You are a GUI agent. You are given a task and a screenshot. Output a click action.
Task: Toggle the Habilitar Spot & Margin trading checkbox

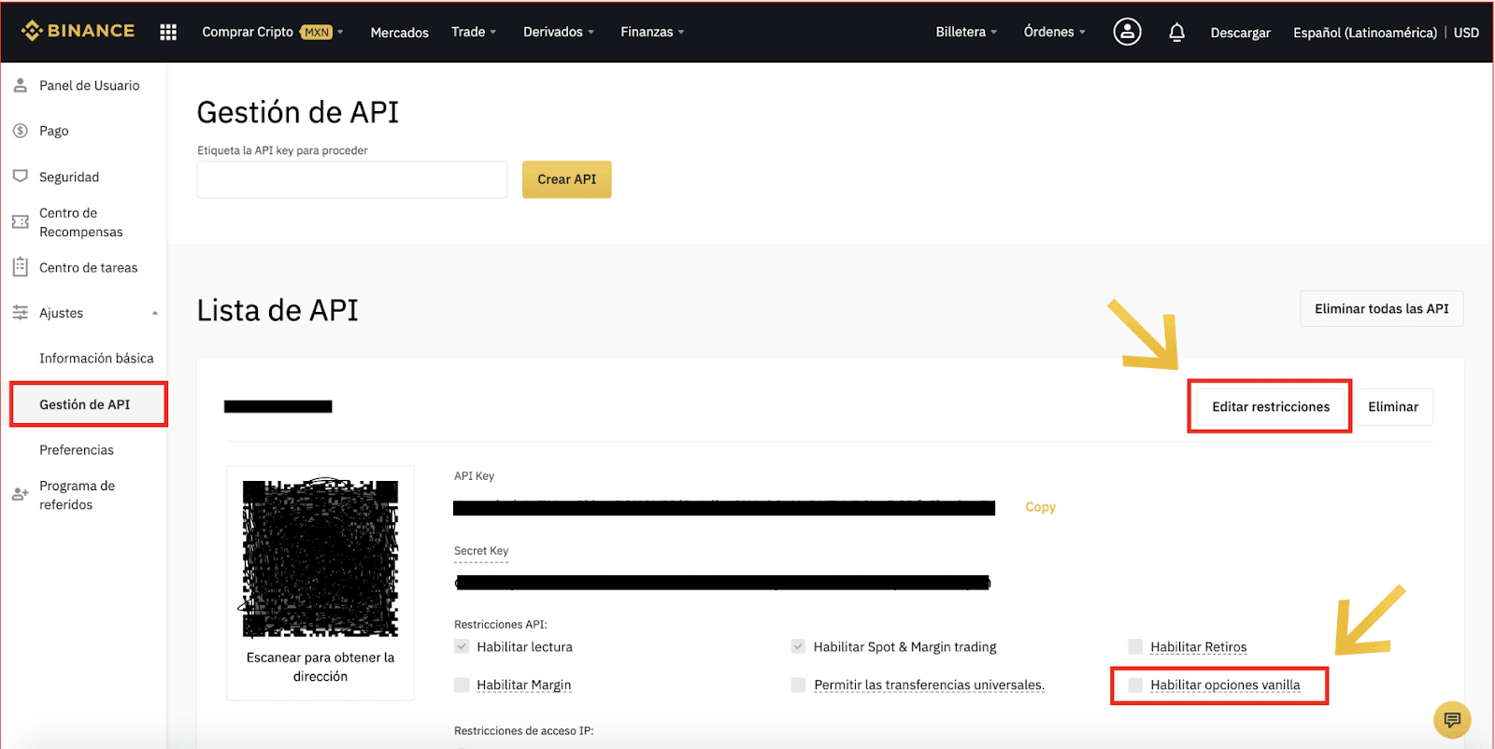click(x=798, y=646)
